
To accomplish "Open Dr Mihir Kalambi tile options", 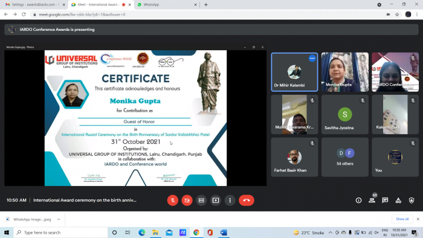I will click(312, 58).
